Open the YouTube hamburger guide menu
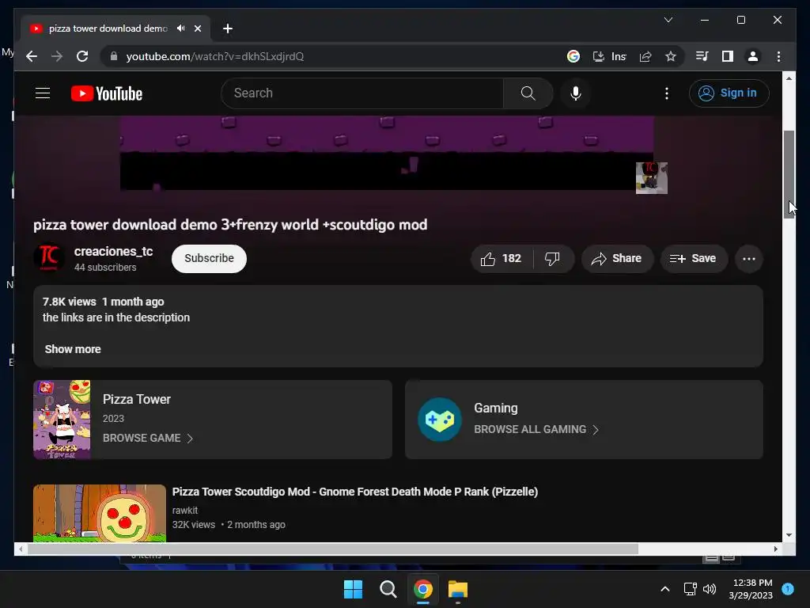Image resolution: width=810 pixels, height=608 pixels. [43, 93]
